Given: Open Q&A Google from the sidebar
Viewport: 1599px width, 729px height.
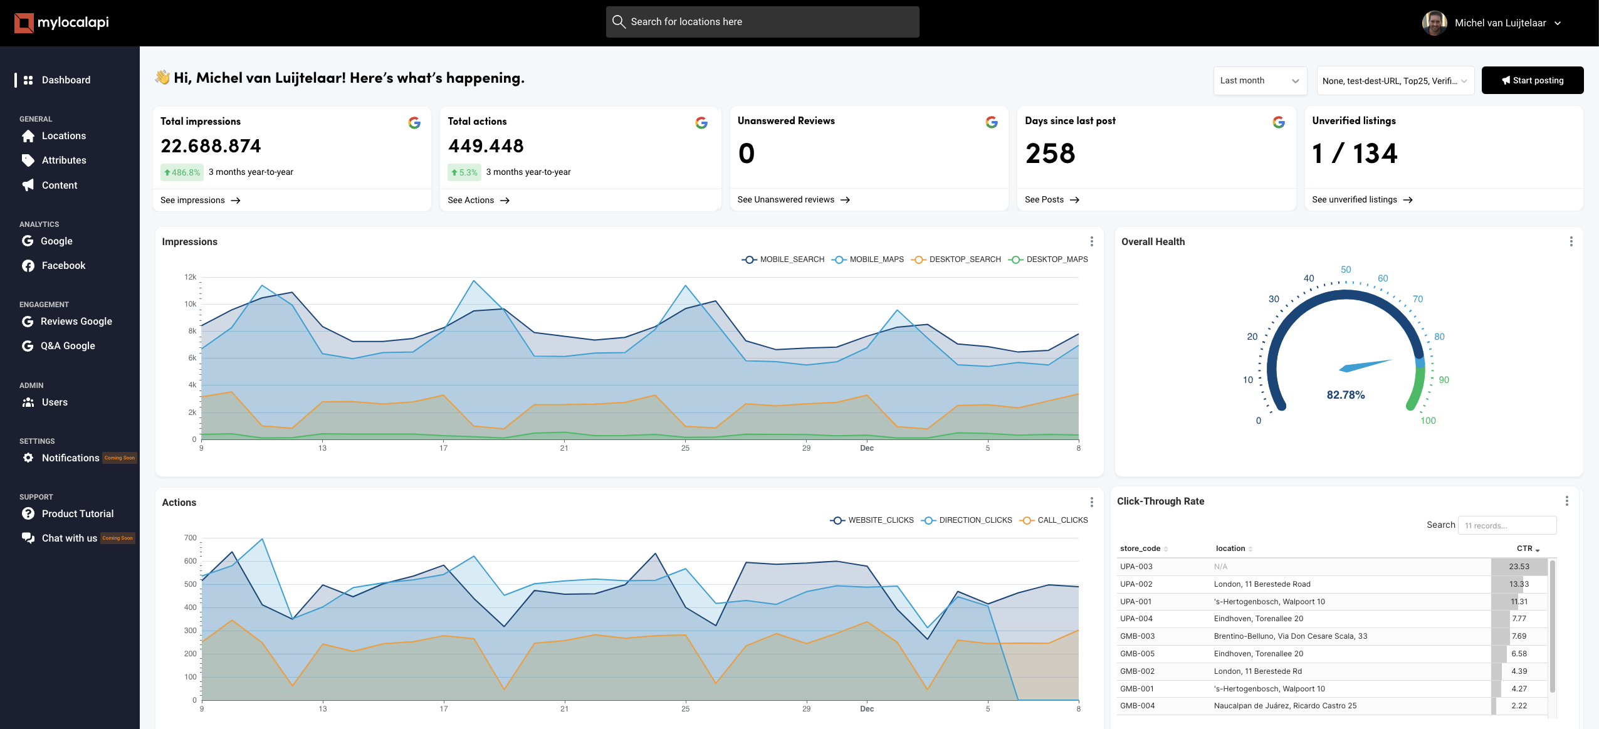Looking at the screenshot, I should point(68,345).
